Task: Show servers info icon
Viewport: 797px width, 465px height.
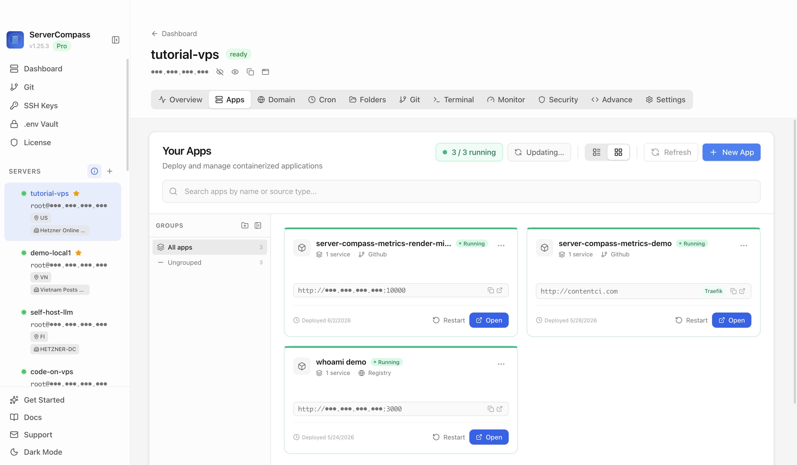Action: pyautogui.click(x=94, y=171)
